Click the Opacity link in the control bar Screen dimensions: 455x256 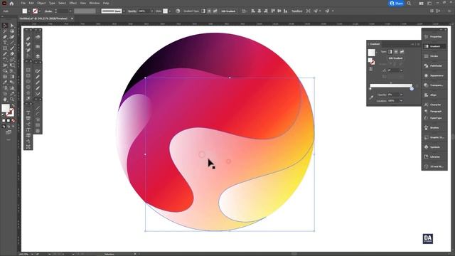click(132, 11)
